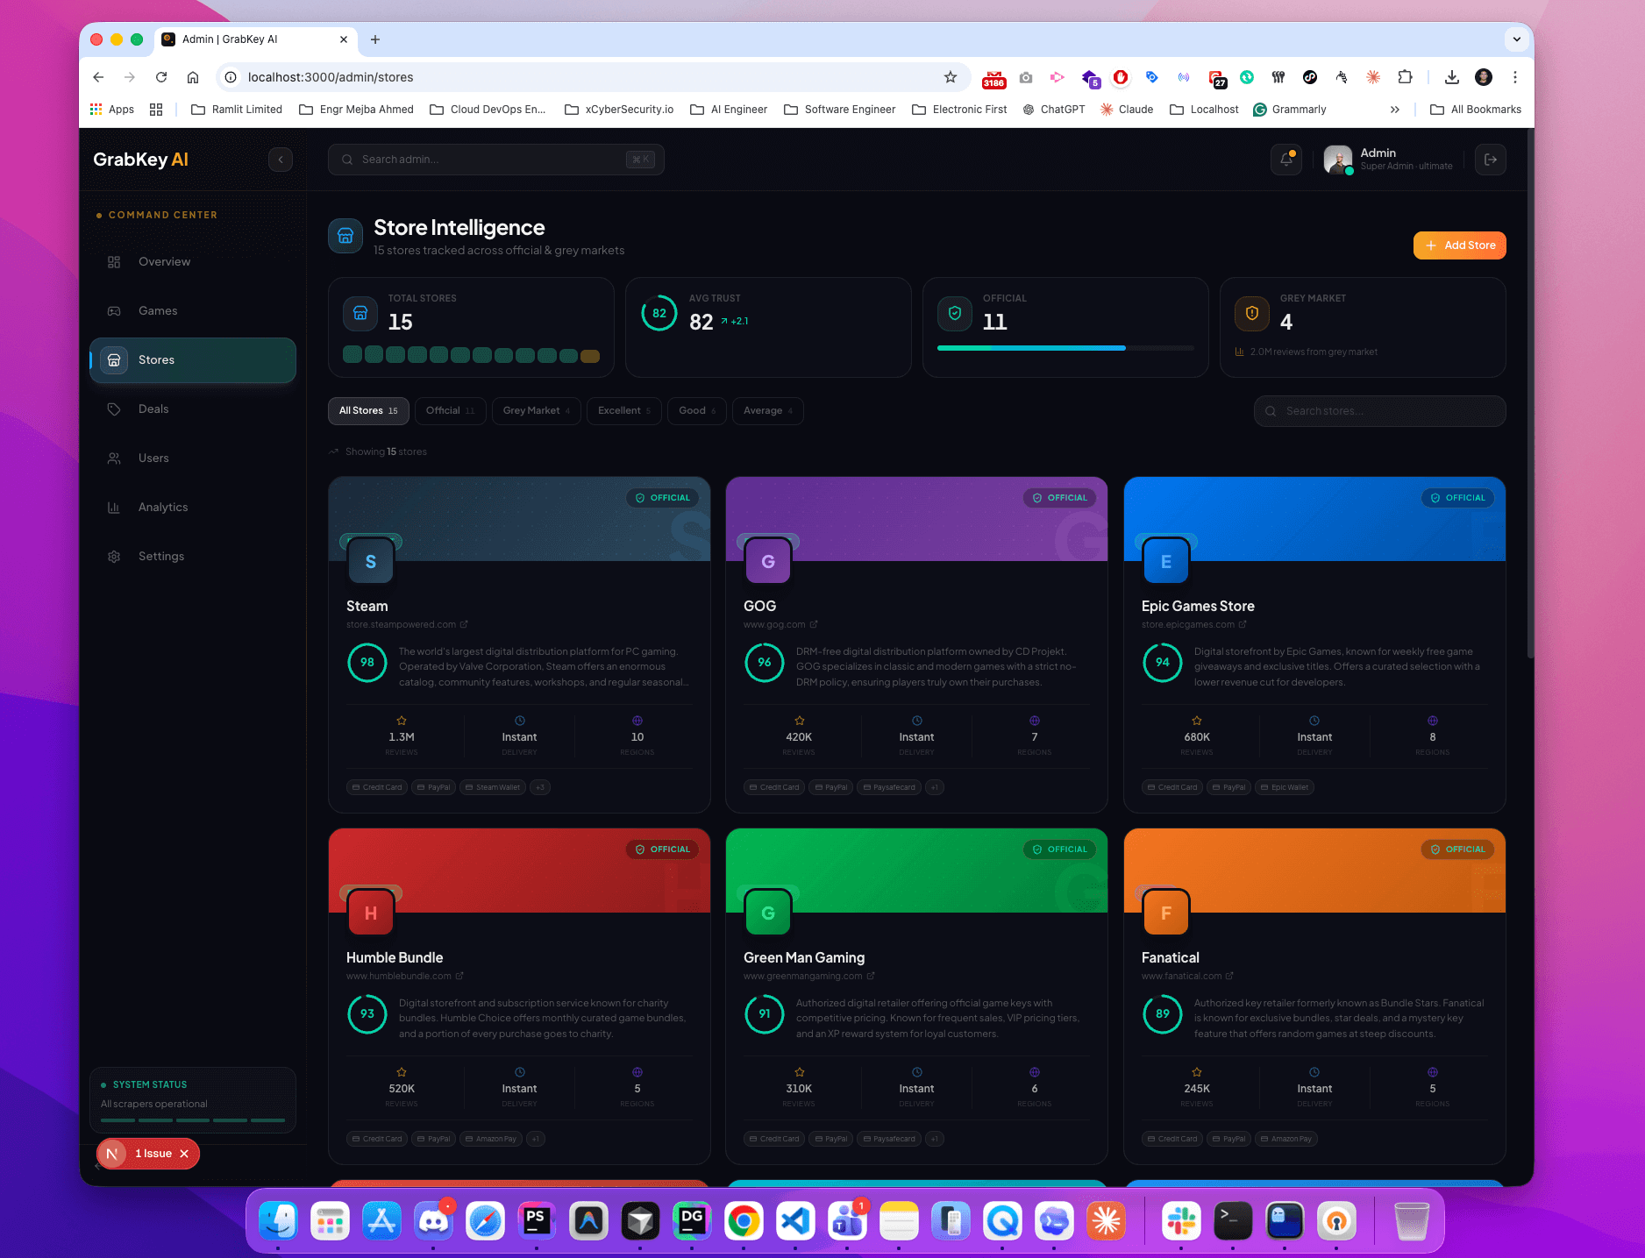Open the notifications bell
This screenshot has height=1258, width=1645.
(1285, 159)
